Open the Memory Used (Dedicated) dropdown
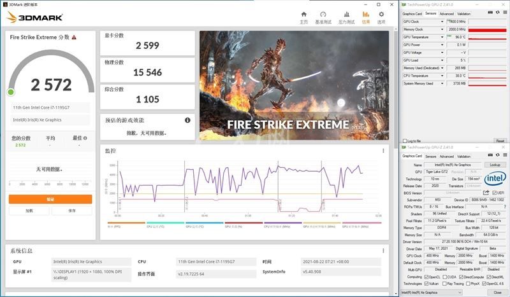 click(x=442, y=68)
